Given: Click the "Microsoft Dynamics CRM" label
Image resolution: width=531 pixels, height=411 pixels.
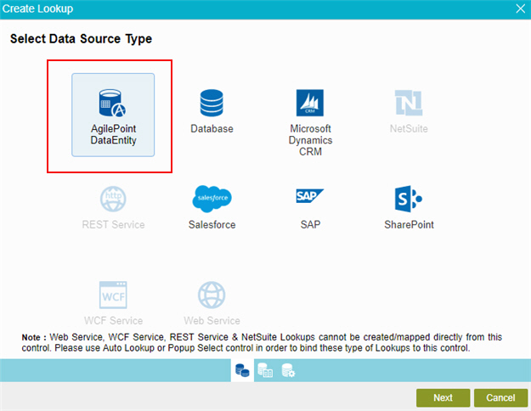Looking at the screenshot, I should coord(310,140).
